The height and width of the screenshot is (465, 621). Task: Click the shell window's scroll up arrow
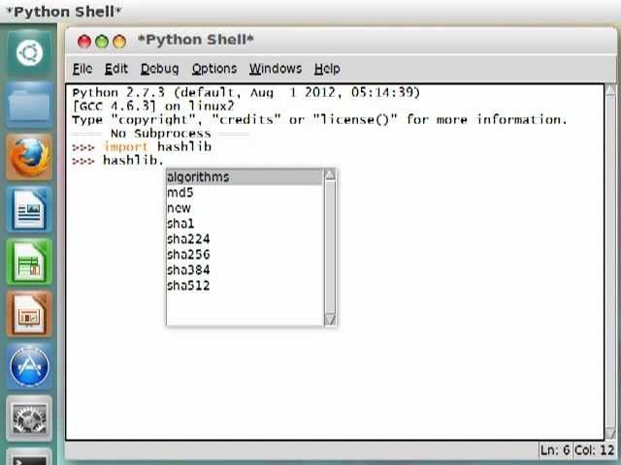click(x=610, y=90)
